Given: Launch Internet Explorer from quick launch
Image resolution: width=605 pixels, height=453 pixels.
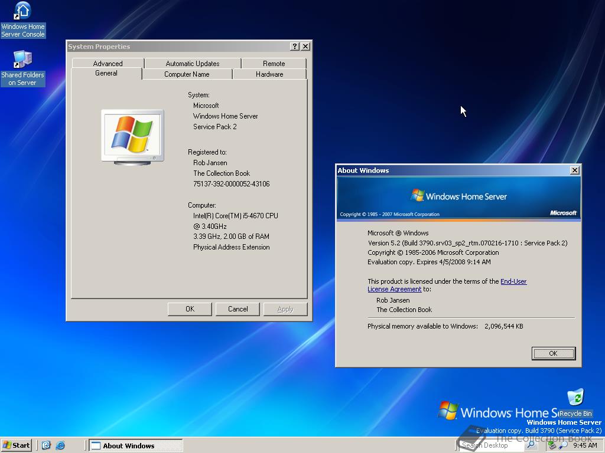Looking at the screenshot, I should pos(60,445).
